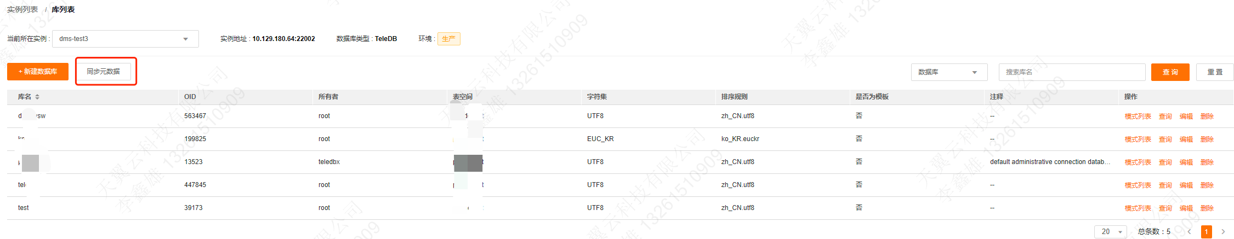
Task: Focus the 搜索库名 search input
Action: coord(1072,72)
